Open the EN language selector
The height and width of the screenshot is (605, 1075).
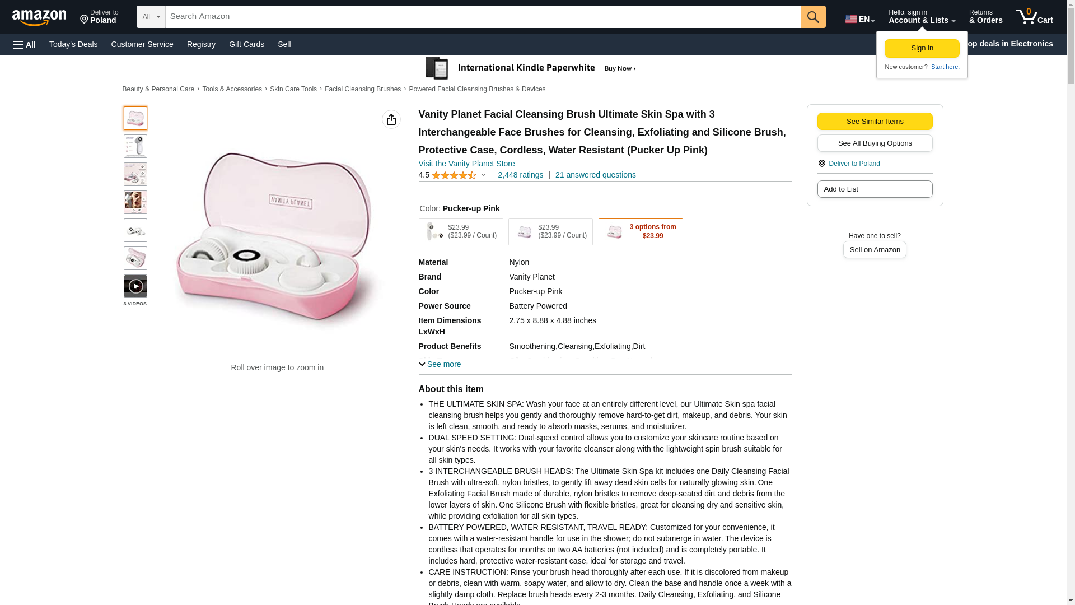(859, 19)
